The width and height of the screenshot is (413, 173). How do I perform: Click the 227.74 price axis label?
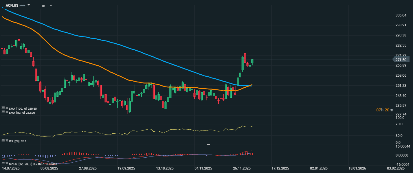point(401,114)
